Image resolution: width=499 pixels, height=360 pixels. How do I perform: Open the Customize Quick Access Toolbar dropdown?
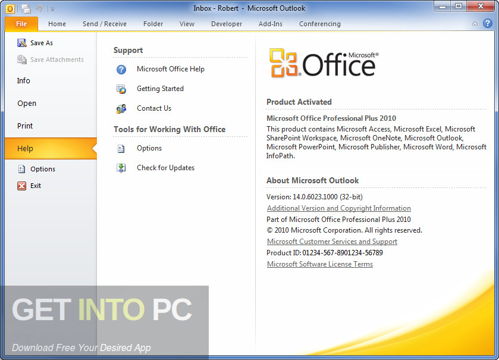(x=52, y=10)
